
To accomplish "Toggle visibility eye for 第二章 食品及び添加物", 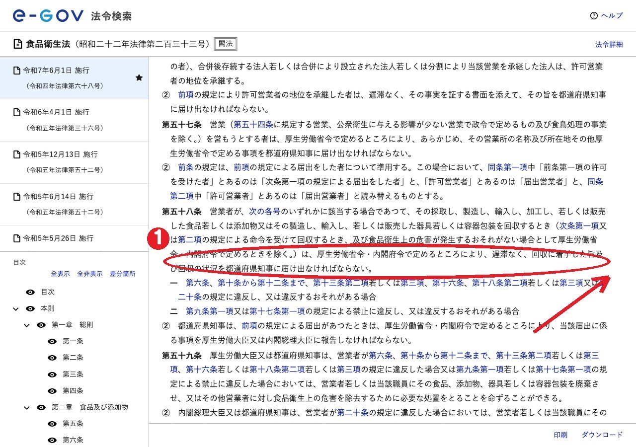I will pos(41,407).
